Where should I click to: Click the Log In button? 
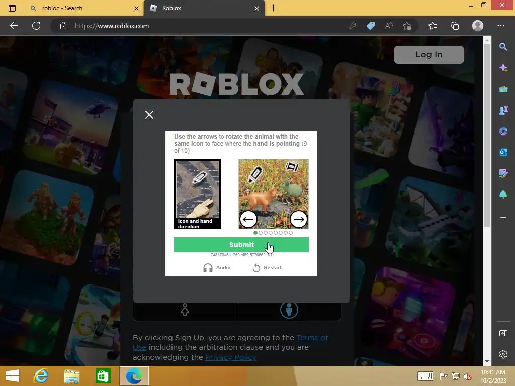[x=429, y=54]
